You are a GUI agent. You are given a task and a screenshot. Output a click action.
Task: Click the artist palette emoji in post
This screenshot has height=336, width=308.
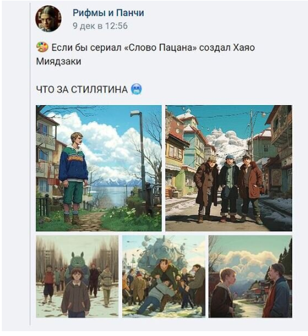tap(42, 47)
